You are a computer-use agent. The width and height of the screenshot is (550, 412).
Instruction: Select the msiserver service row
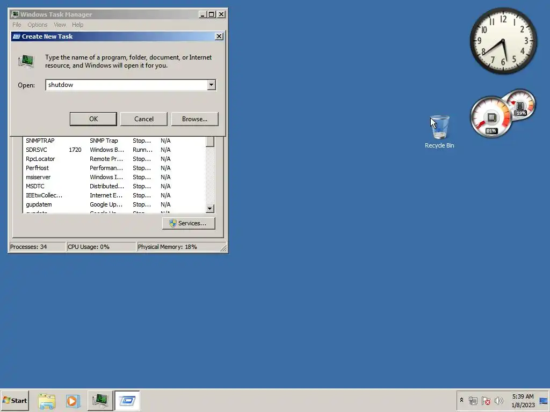[x=114, y=177]
